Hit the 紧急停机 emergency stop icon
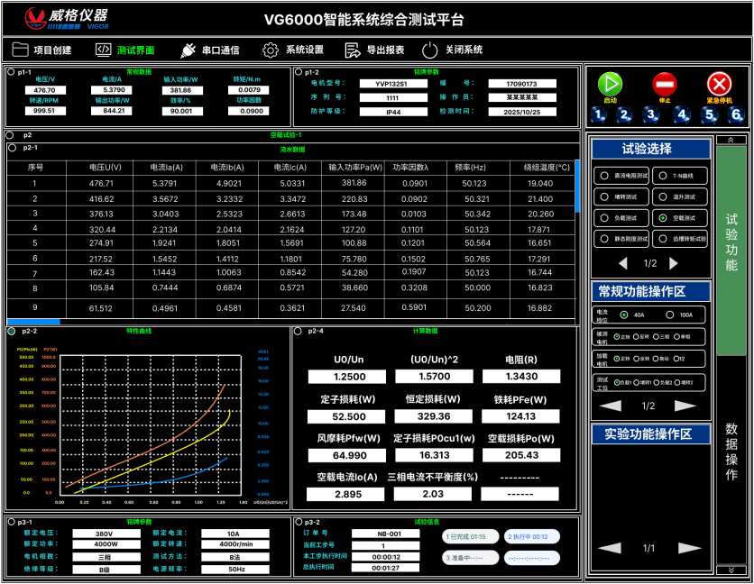This screenshot has width=754, height=584. (x=719, y=85)
